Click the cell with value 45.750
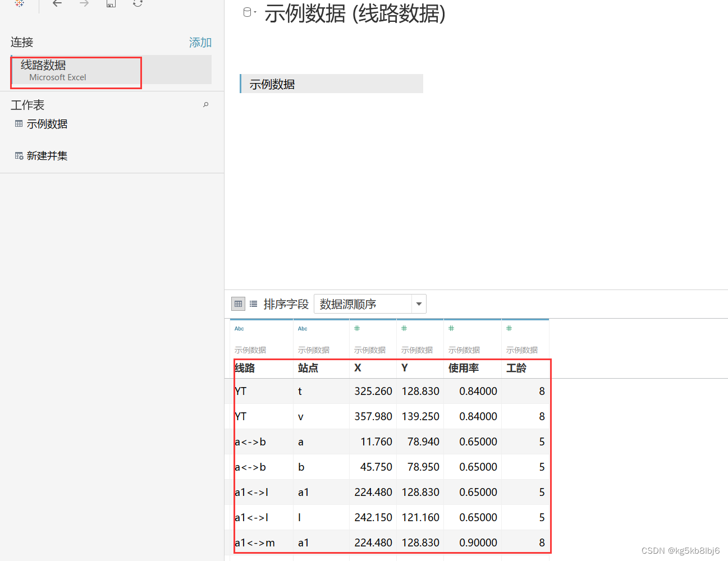 pos(373,467)
